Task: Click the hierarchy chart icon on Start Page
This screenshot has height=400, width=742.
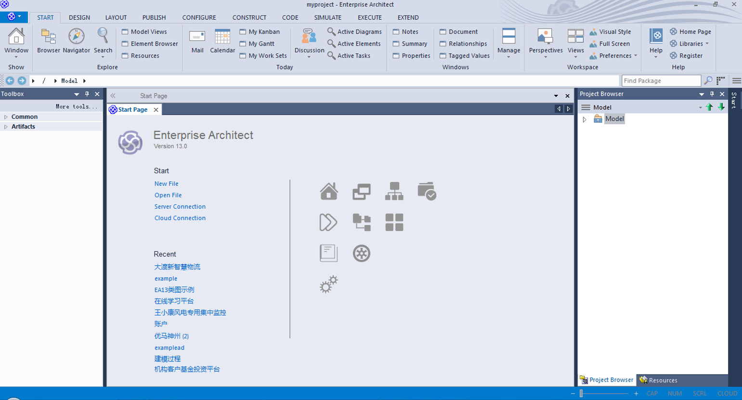Action: [394, 192]
